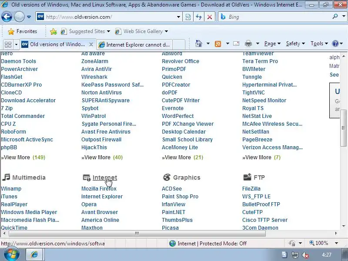Click the taskbar clock 4:27

coord(327,255)
